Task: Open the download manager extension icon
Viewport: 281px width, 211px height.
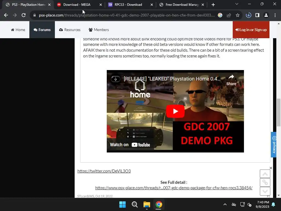Action: (x=248, y=15)
